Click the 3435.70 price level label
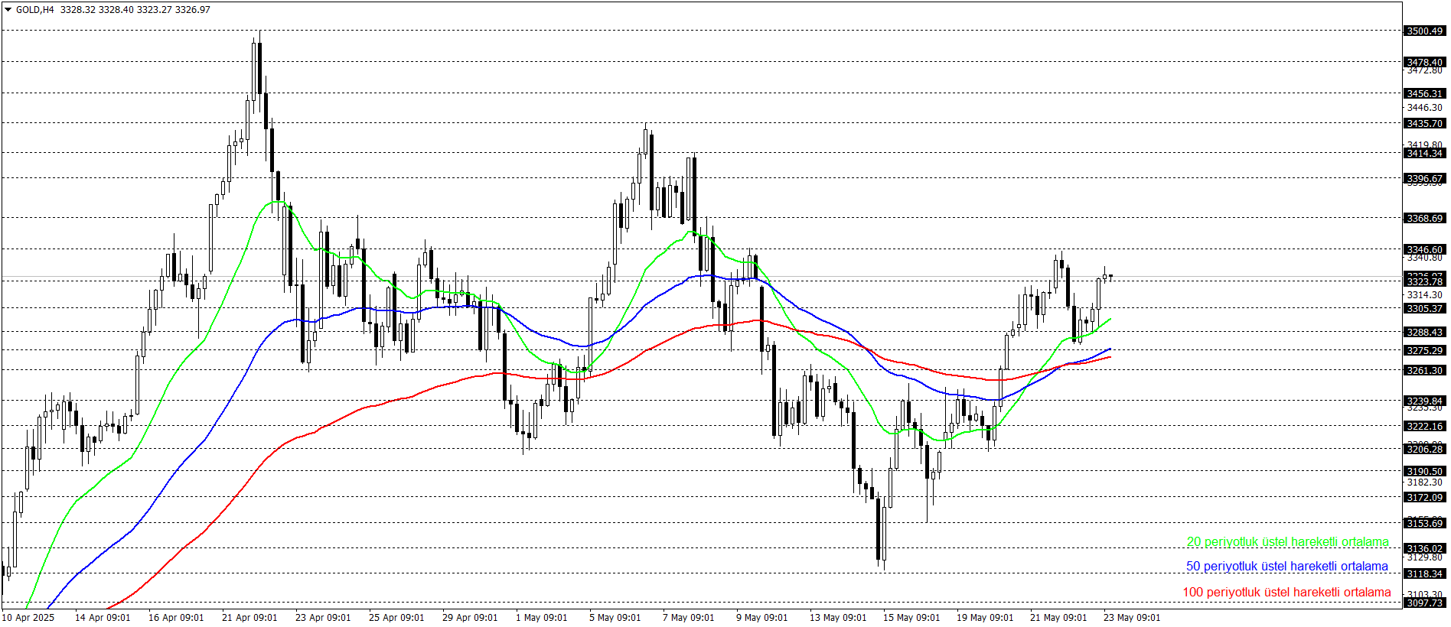The image size is (1451, 627). point(1424,124)
